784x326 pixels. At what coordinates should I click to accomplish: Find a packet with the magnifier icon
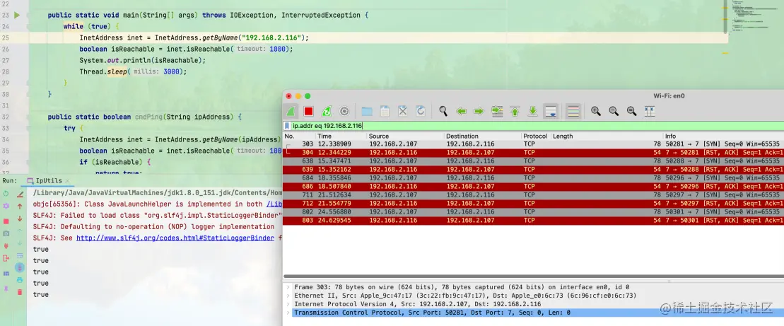[443, 111]
